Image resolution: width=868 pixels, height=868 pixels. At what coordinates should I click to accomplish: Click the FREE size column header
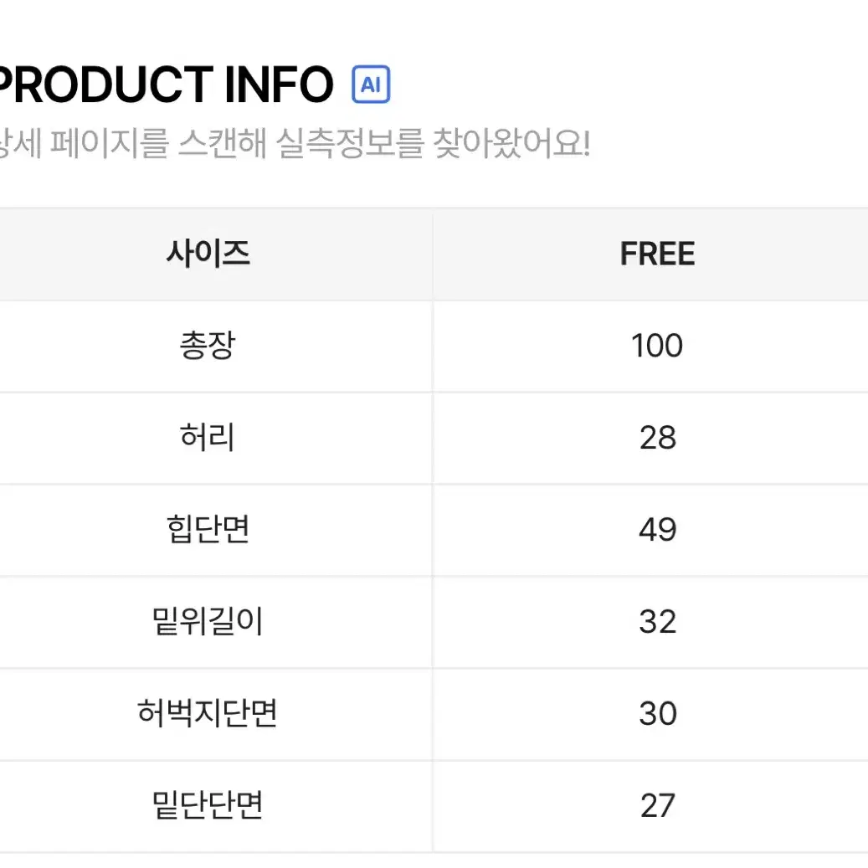click(657, 254)
